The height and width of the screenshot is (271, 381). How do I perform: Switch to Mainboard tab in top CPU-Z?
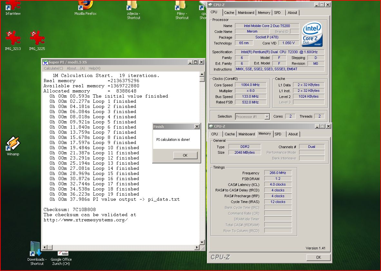pos(246,13)
